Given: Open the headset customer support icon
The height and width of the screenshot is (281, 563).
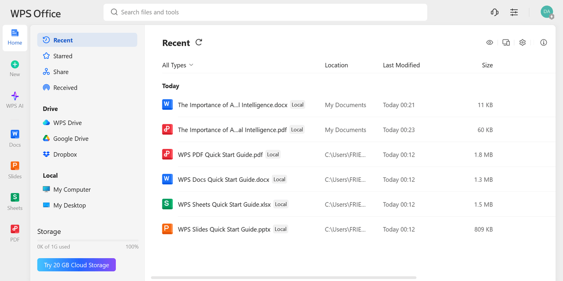Looking at the screenshot, I should tap(494, 12).
